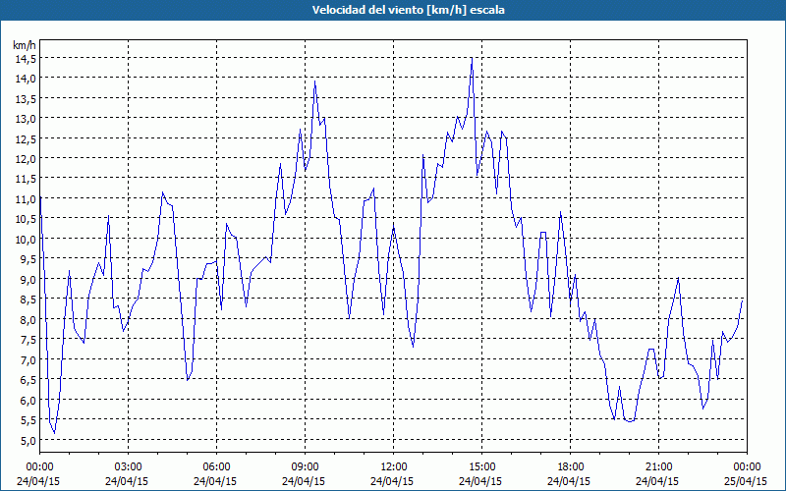Click the 18:00 time axis label
786x491 pixels.
571,467
